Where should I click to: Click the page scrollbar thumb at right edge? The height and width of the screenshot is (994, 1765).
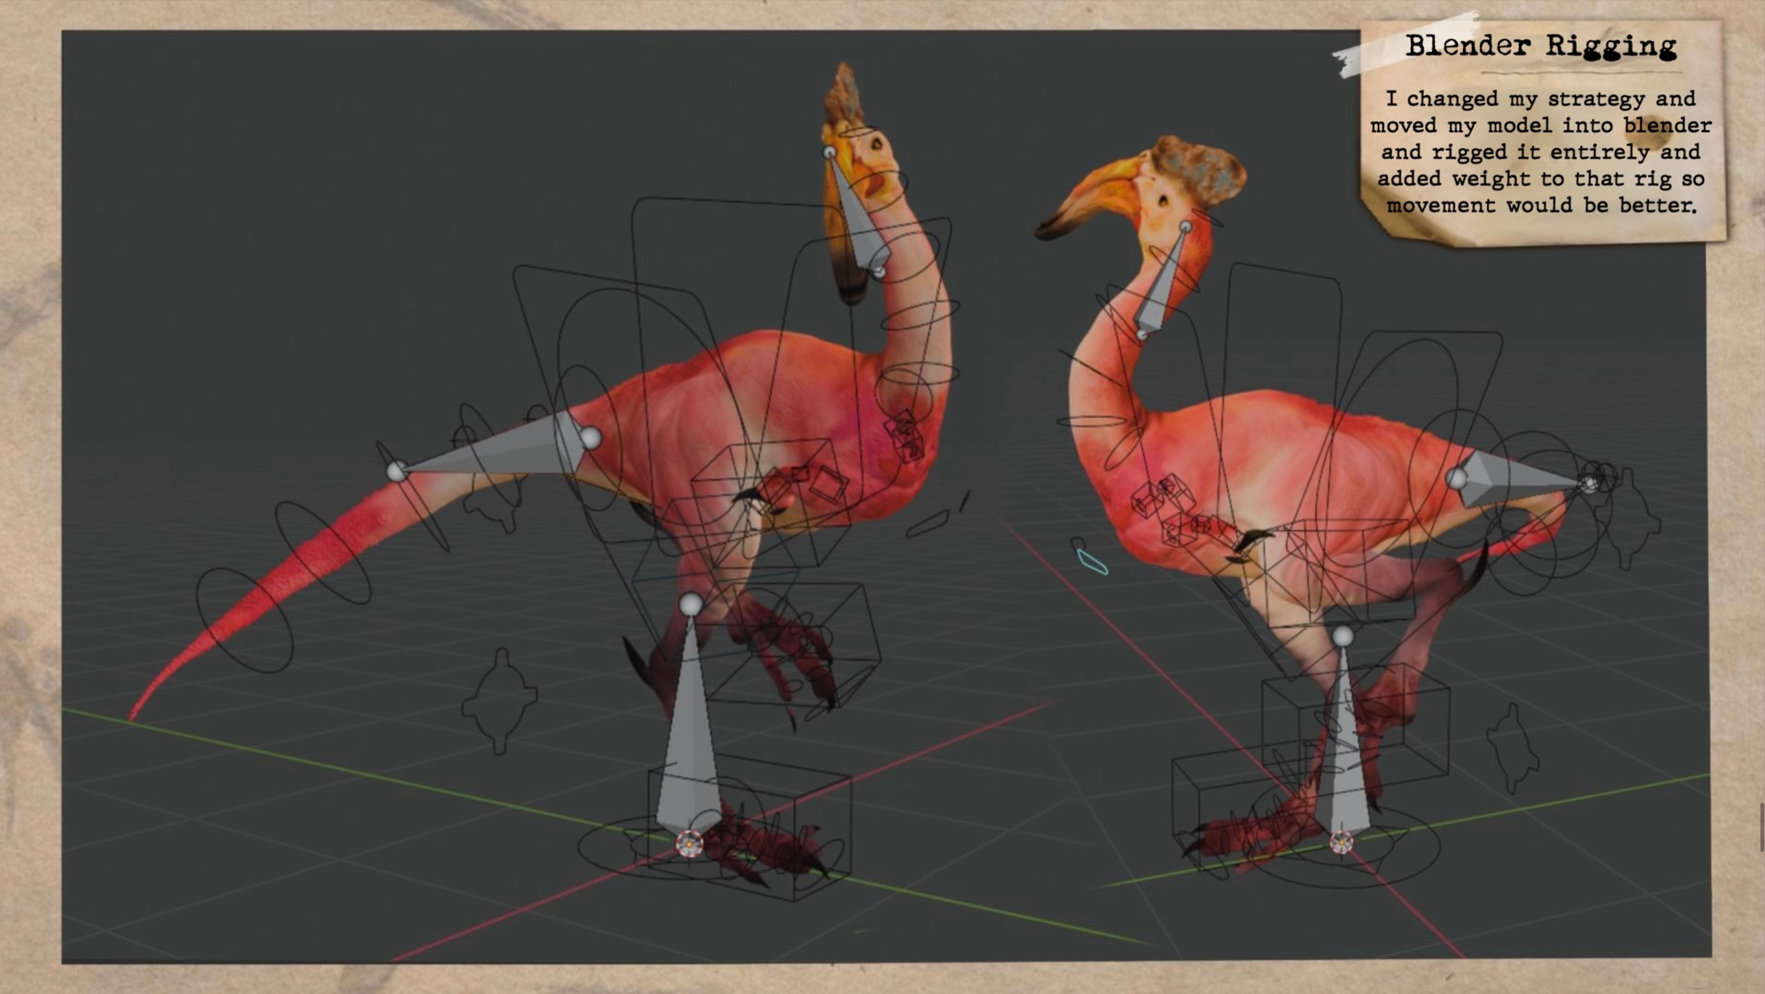pos(1762,827)
